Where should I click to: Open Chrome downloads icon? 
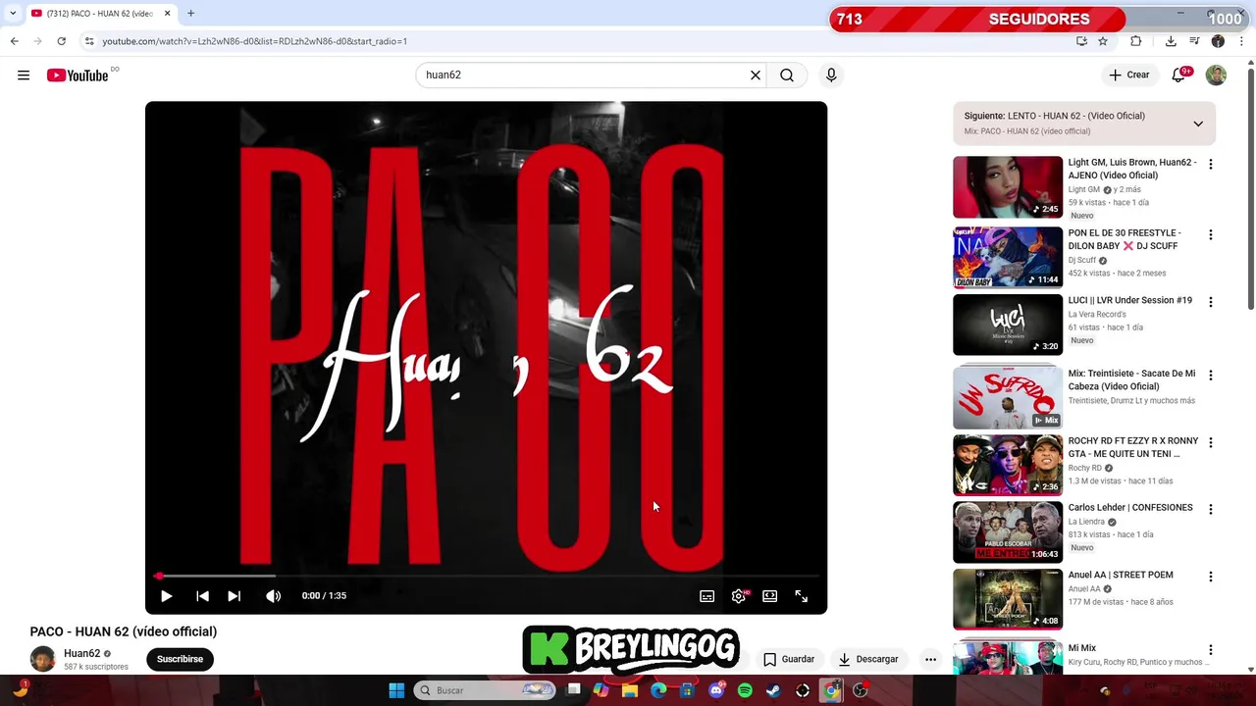[1171, 41]
